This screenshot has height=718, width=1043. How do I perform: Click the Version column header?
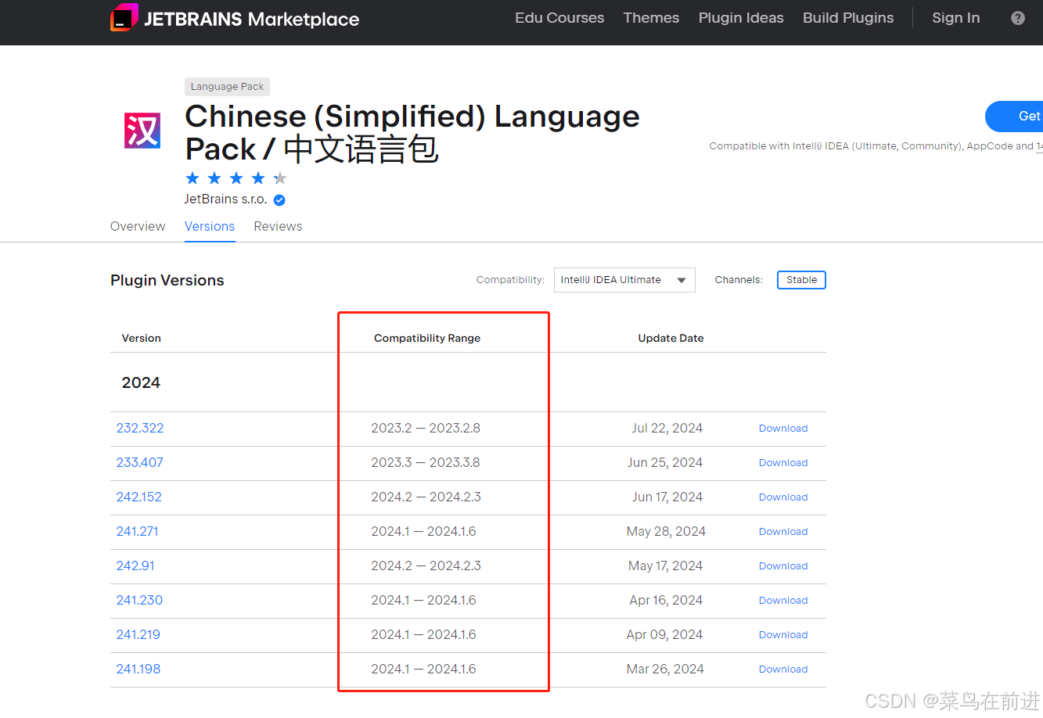tap(142, 339)
